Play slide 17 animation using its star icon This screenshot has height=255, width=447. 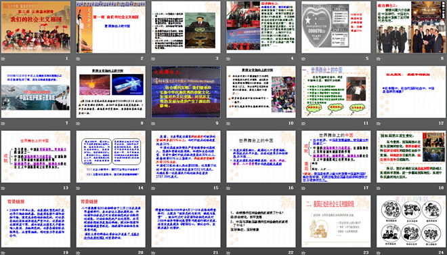click(x=303, y=188)
